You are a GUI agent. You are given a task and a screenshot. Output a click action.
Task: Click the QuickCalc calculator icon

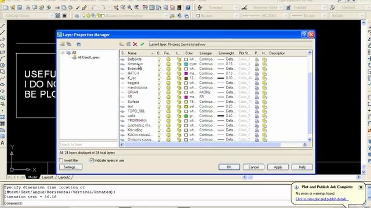179,8
